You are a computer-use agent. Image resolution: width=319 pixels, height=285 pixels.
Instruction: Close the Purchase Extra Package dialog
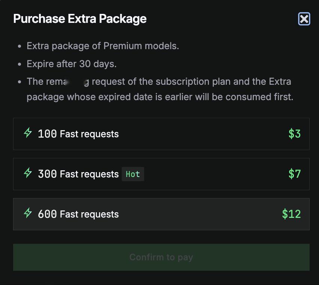coord(304,19)
